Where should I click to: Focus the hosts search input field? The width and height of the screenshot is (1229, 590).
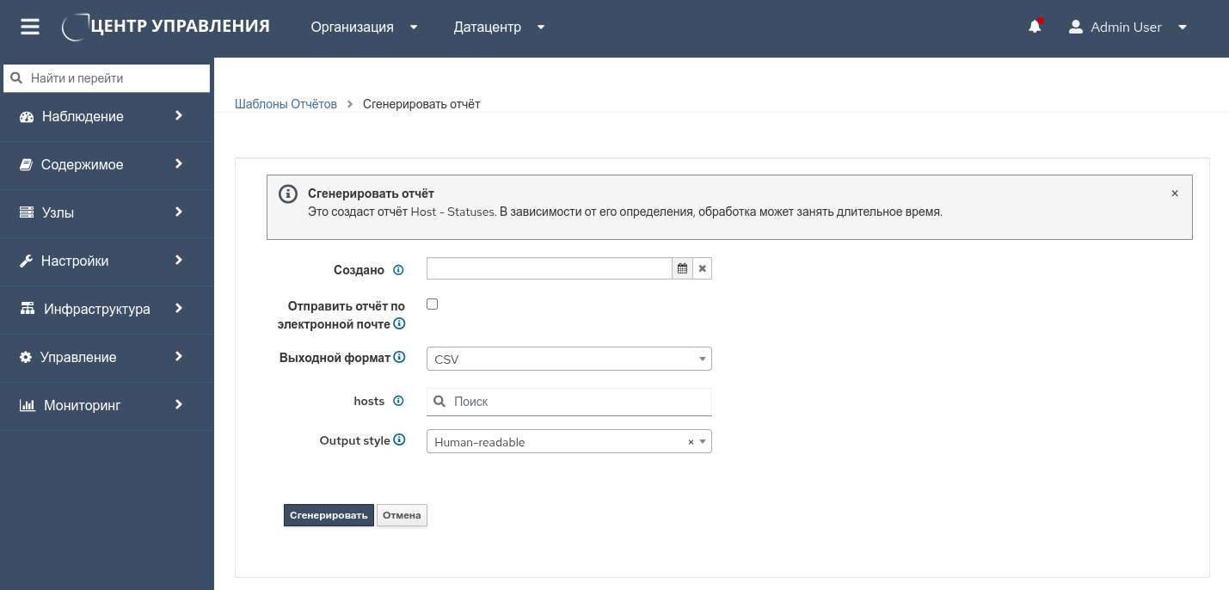(578, 402)
